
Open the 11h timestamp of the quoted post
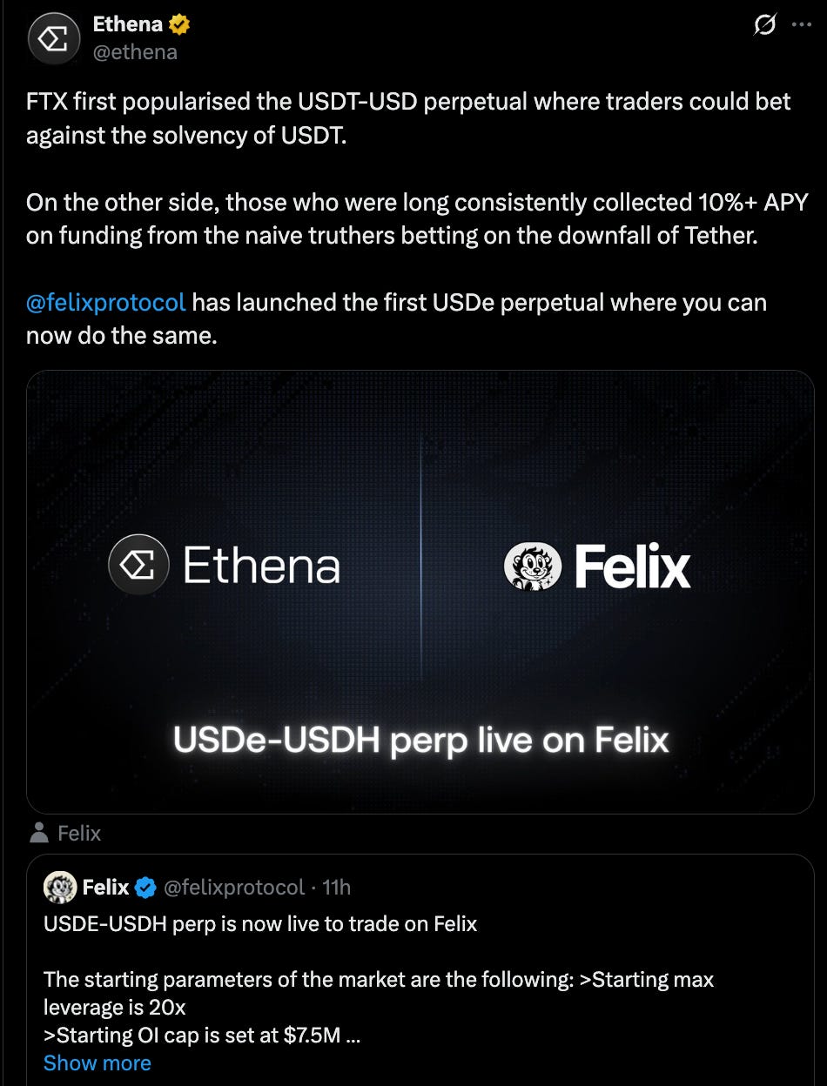(x=337, y=888)
